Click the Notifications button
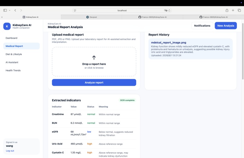244x158 pixels. pos(202,26)
